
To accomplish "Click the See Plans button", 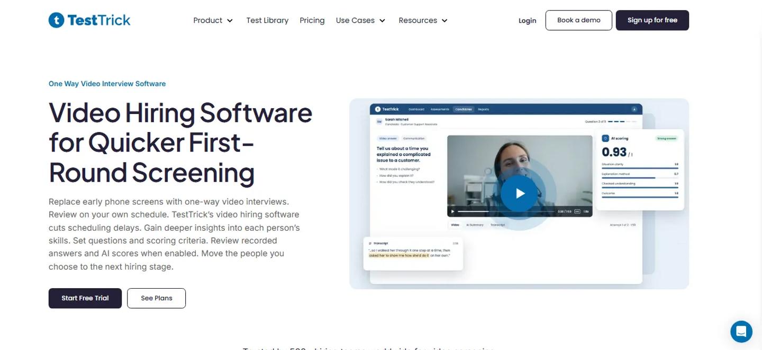I will click(157, 298).
